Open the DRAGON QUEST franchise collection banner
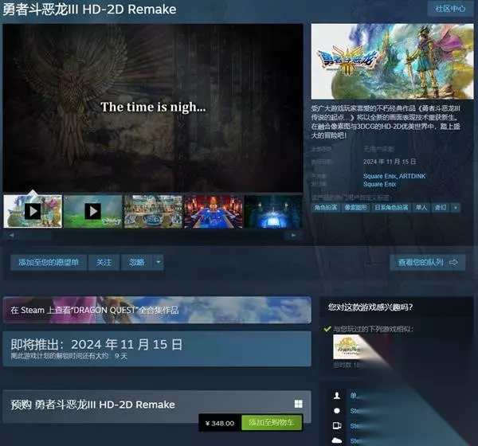 click(x=157, y=310)
